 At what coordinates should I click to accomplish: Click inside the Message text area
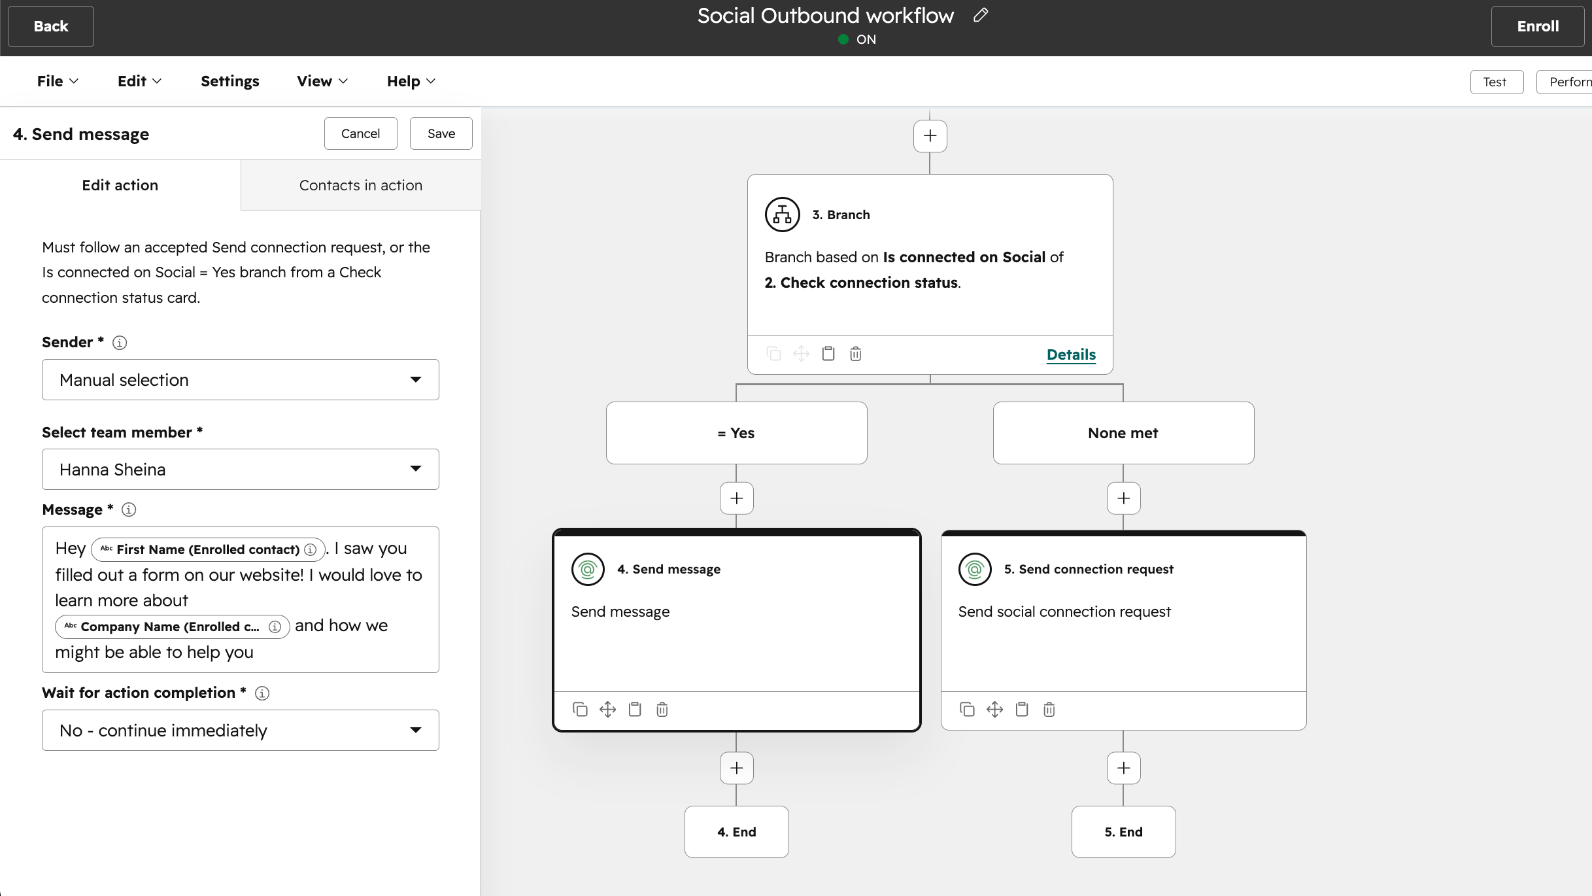click(241, 600)
